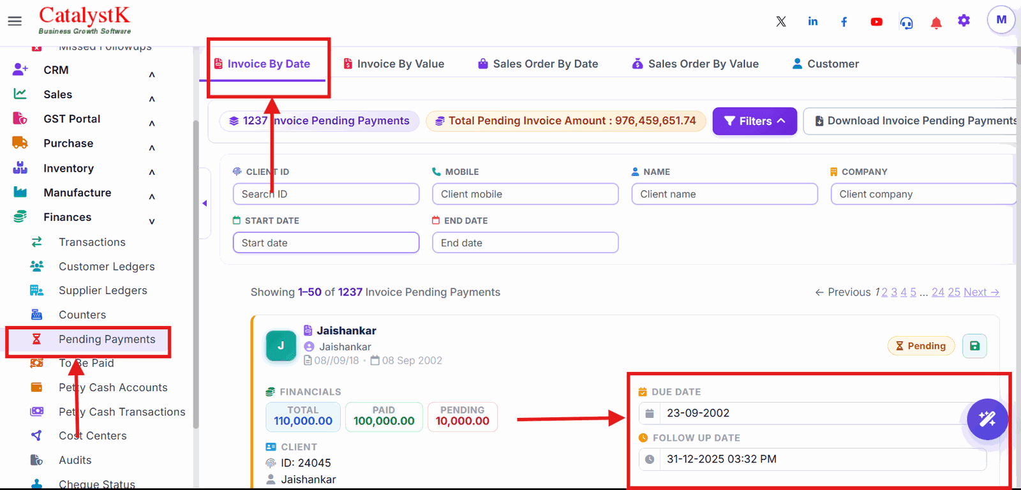The height and width of the screenshot is (490, 1021).
Task: Switch to Sales Order By Date tab
Action: coord(538,64)
